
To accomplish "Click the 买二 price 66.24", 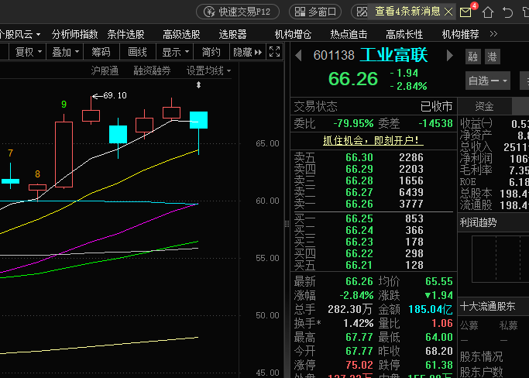I will click(x=359, y=231).
